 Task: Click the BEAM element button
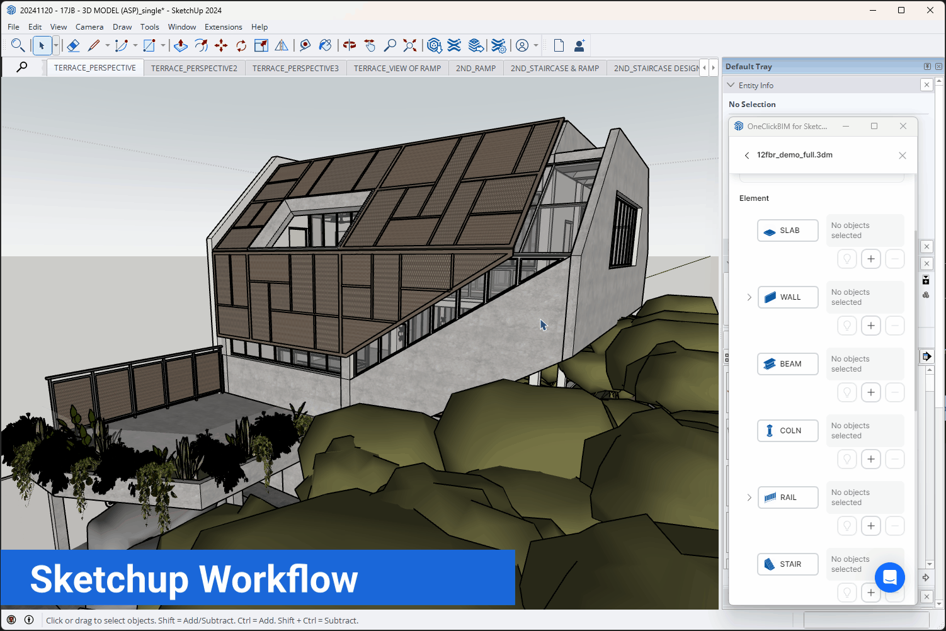coord(788,364)
